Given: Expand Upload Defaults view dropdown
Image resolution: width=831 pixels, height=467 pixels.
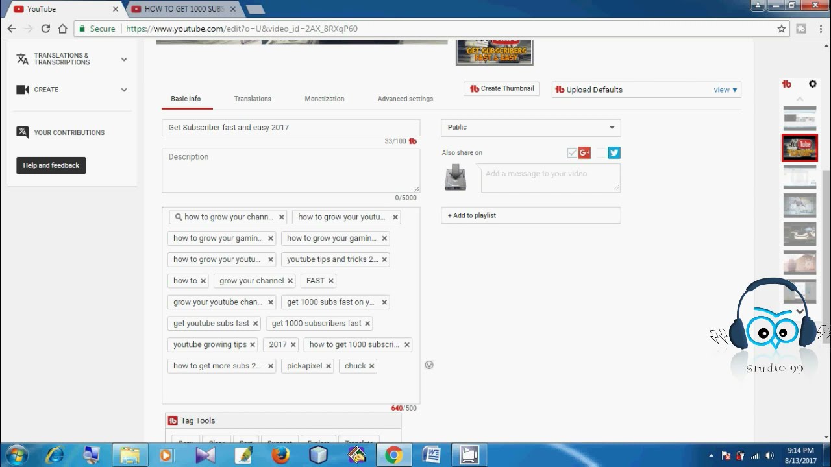Looking at the screenshot, I should coord(726,90).
